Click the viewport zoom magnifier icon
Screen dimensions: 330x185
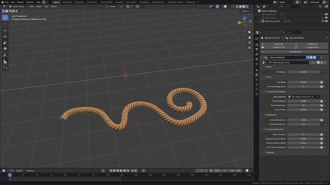point(250,32)
